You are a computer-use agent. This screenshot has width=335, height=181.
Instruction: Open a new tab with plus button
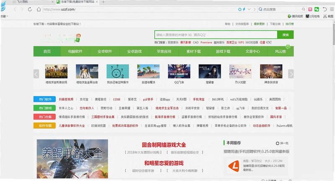pyautogui.click(x=103, y=2)
